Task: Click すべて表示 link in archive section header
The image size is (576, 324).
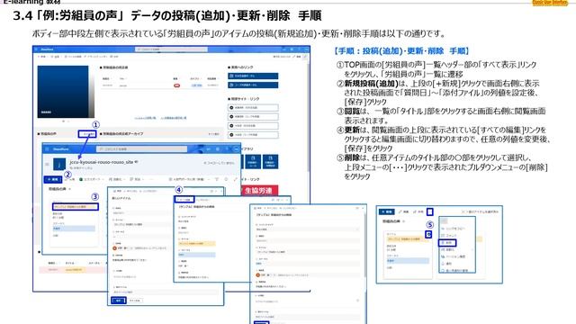Action: (x=213, y=134)
